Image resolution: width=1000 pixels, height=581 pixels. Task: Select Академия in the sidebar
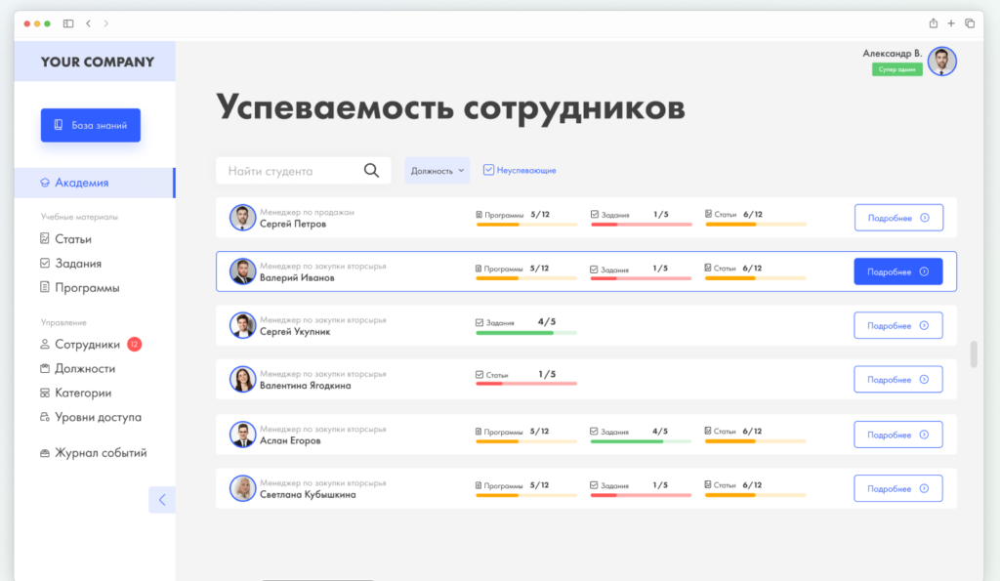(95, 183)
